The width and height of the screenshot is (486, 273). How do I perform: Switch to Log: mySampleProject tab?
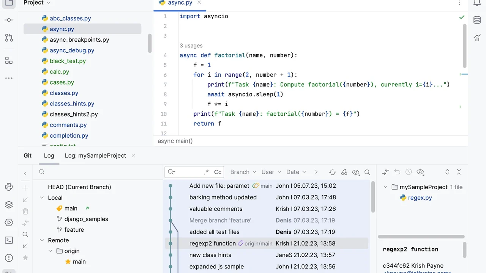(x=95, y=155)
